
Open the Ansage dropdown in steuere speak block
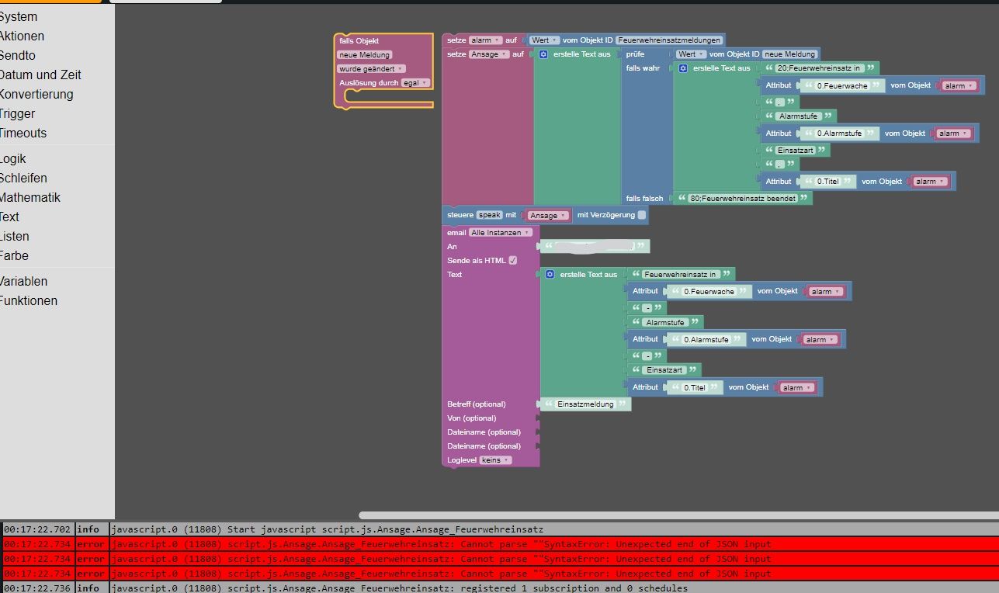tap(549, 216)
